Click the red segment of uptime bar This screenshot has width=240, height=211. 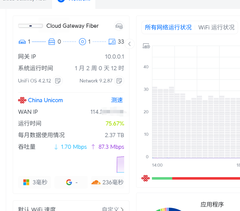click(x=206, y=178)
